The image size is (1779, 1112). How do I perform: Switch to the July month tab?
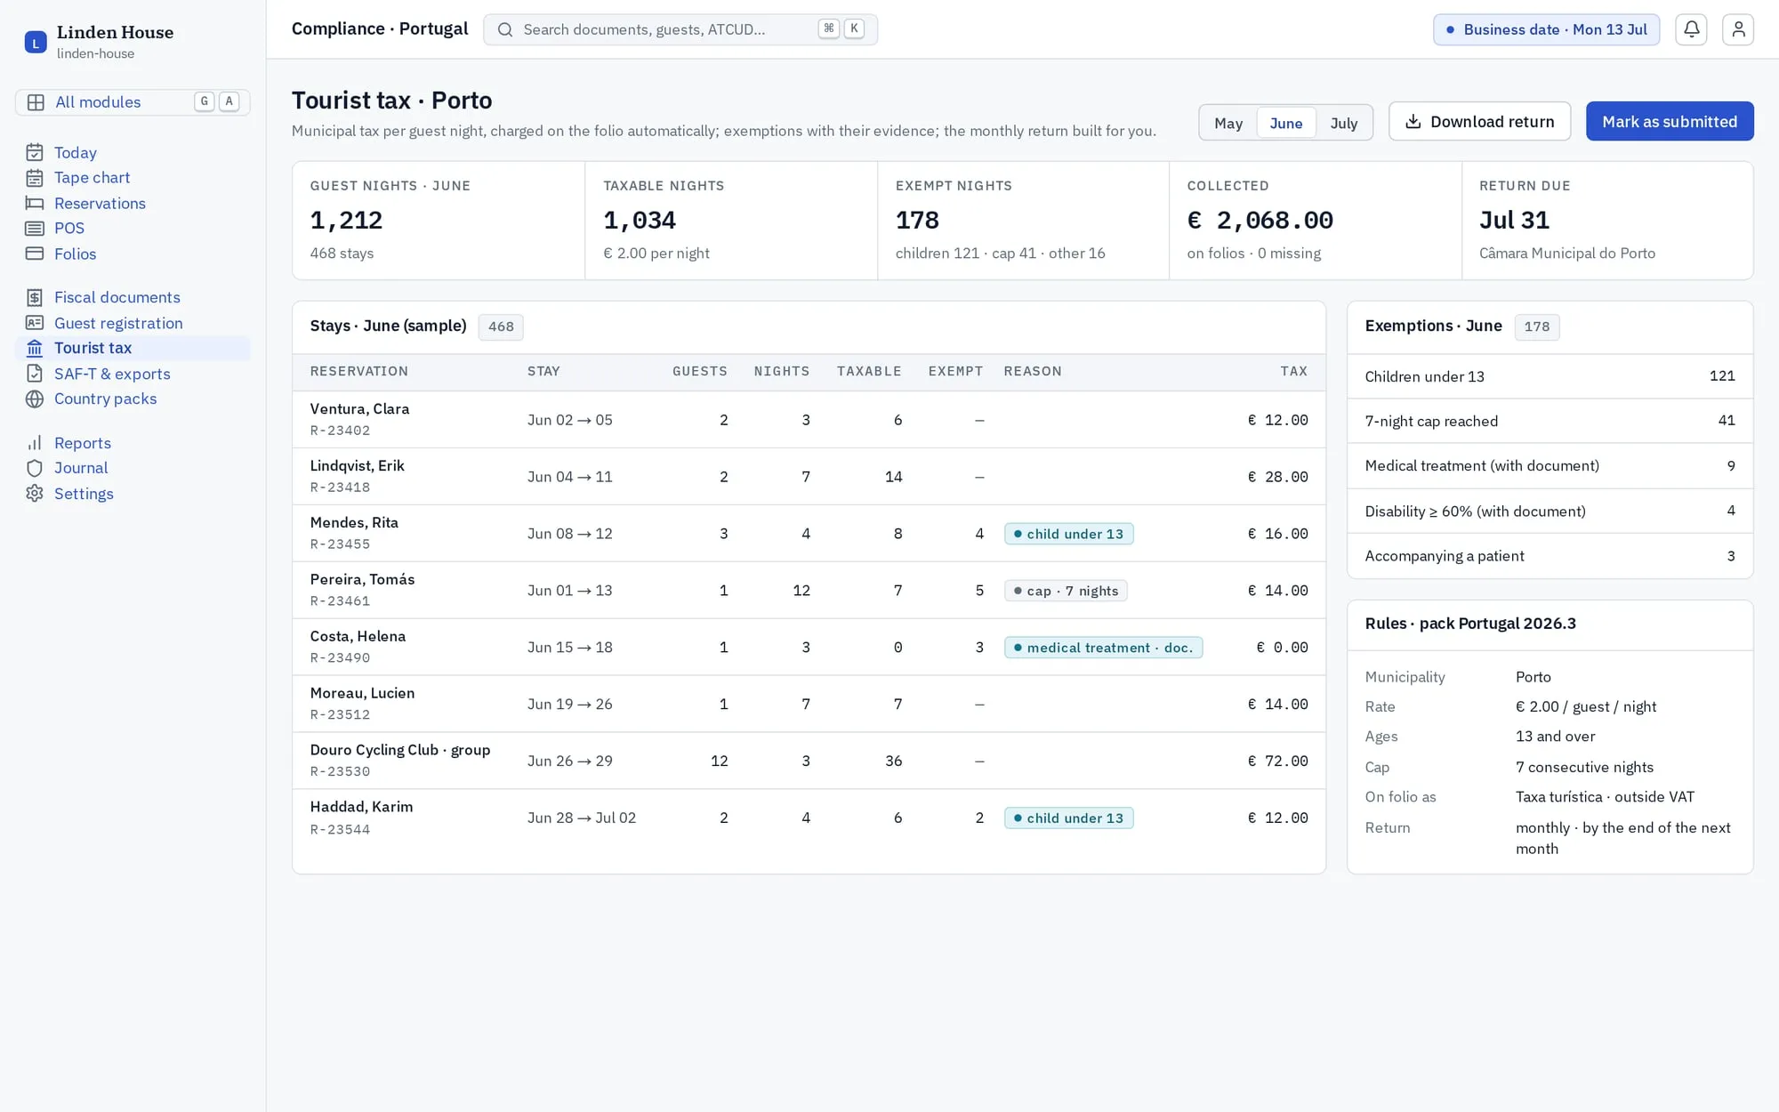pos(1343,123)
